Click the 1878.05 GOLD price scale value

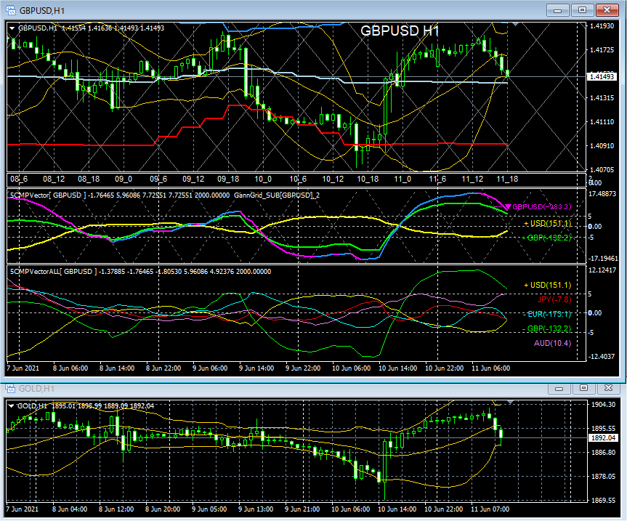604,477
